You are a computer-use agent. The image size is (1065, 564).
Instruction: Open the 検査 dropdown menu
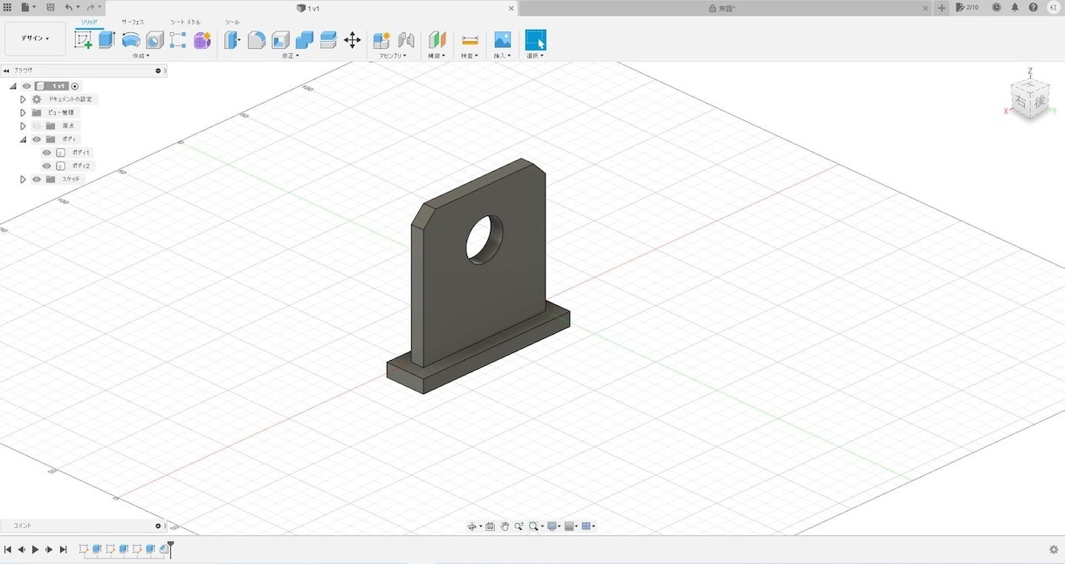[x=470, y=56]
